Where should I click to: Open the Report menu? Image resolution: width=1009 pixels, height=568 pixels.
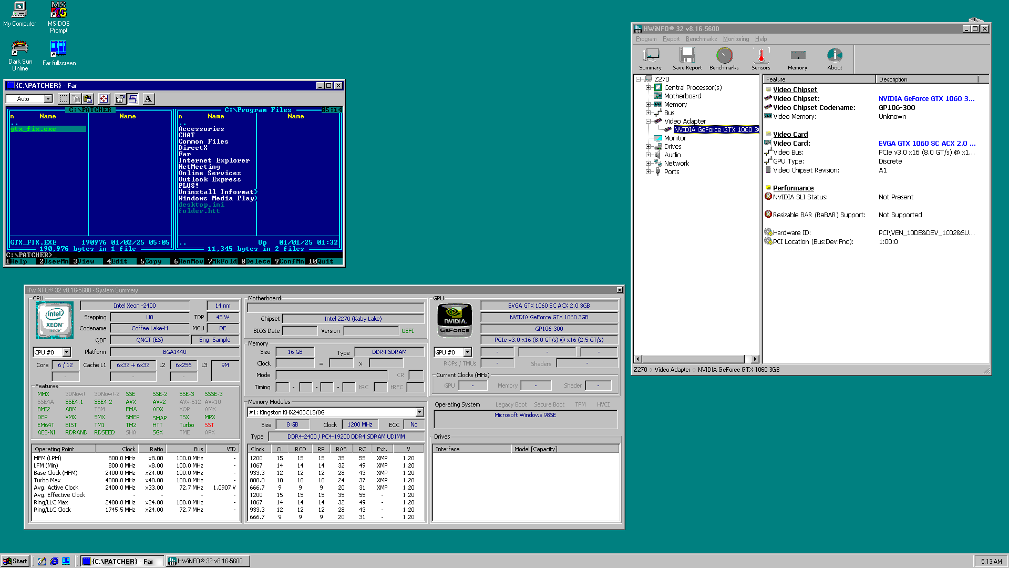[671, 39]
